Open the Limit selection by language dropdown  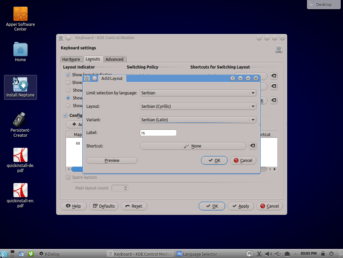198,93
